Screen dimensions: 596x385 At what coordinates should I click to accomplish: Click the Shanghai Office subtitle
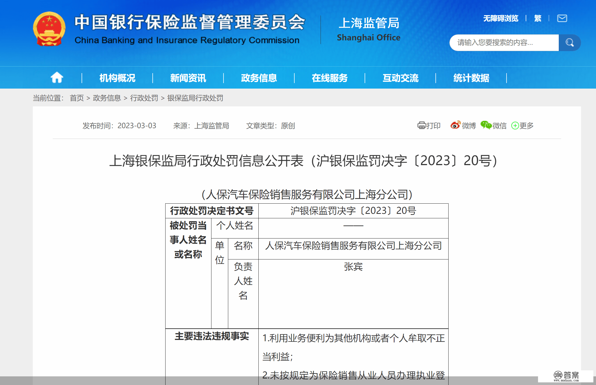(369, 37)
